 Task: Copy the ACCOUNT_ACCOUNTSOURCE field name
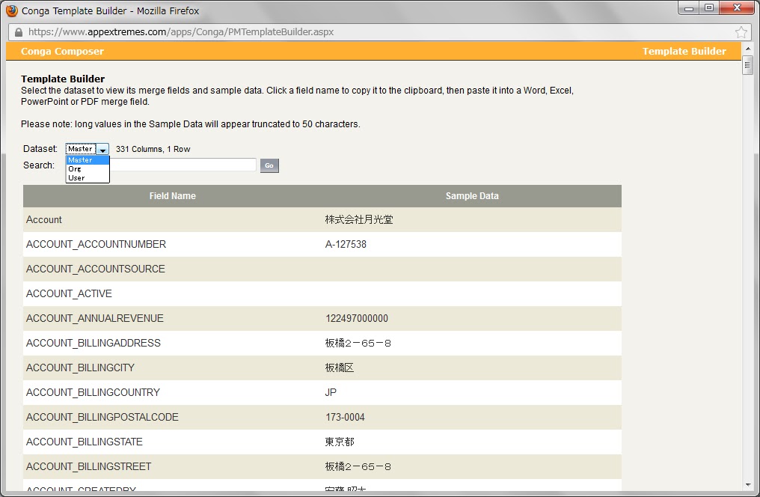tap(96, 269)
